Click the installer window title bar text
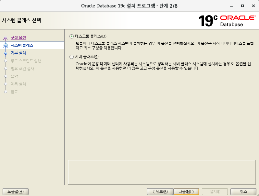 [x=129, y=6]
